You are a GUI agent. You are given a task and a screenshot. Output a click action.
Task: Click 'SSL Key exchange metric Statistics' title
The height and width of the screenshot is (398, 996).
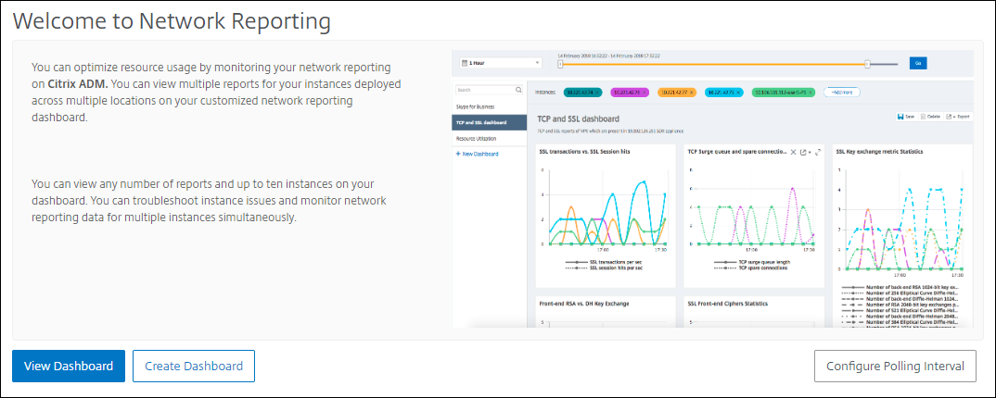(880, 152)
